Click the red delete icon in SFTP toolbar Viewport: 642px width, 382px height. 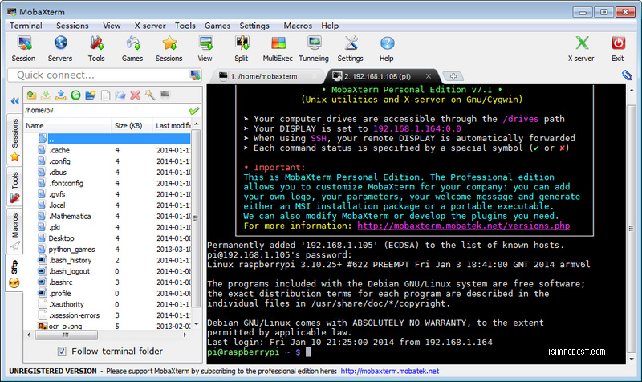pyautogui.click(x=134, y=95)
